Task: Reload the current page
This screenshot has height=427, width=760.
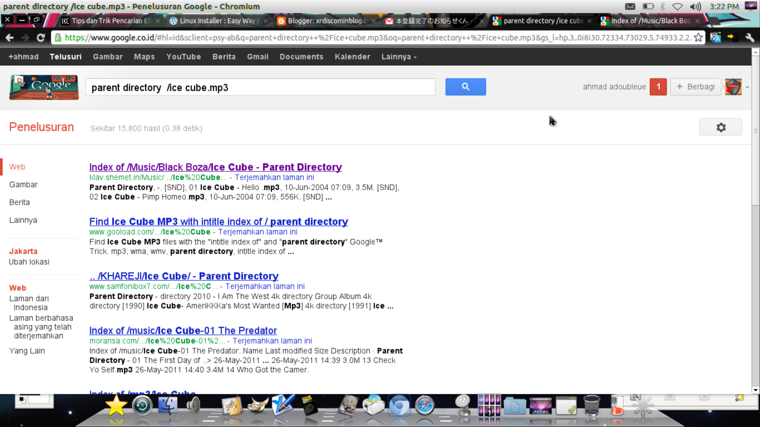Action: coord(41,38)
